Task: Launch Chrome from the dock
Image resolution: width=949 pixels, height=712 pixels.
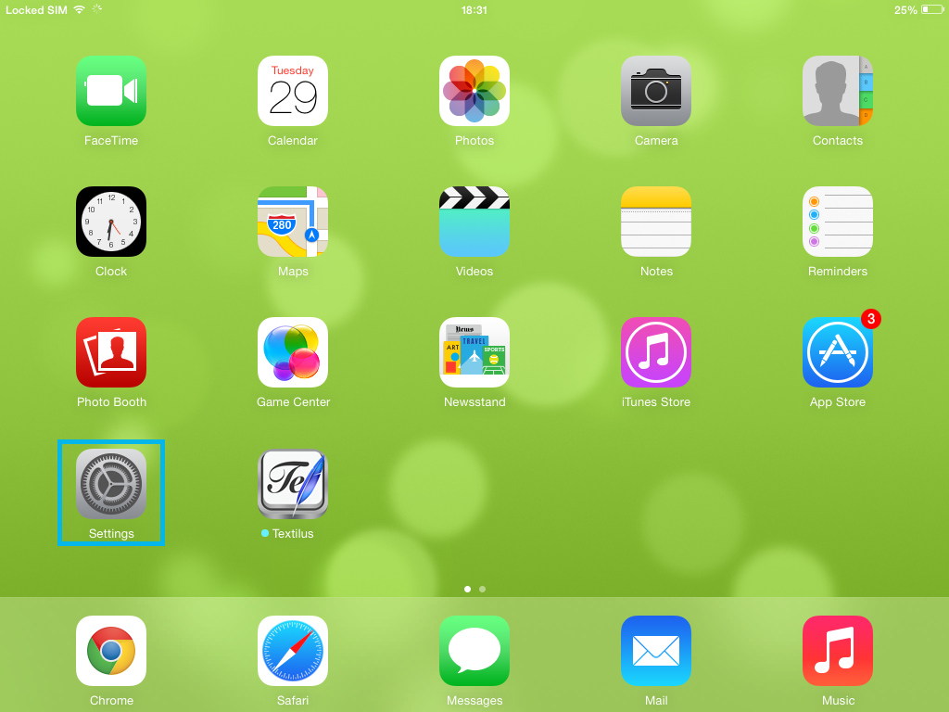Action: tap(111, 651)
